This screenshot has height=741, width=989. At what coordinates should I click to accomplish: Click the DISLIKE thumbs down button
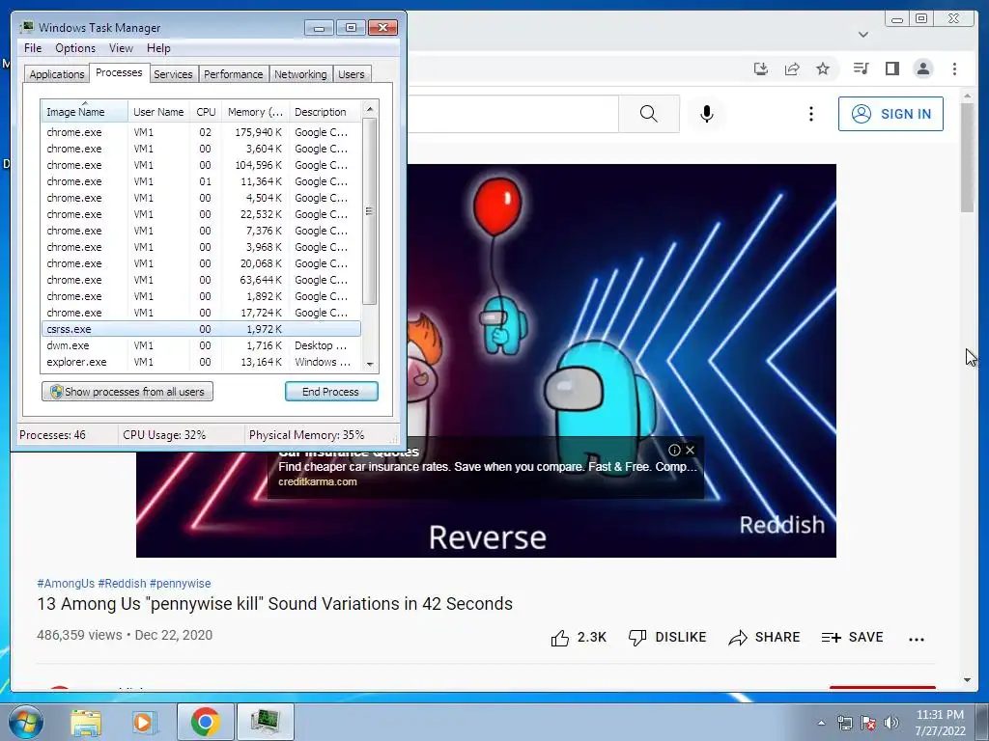(667, 638)
